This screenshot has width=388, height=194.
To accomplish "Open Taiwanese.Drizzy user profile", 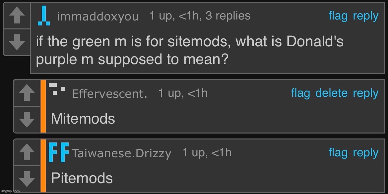I will pyautogui.click(x=121, y=153).
